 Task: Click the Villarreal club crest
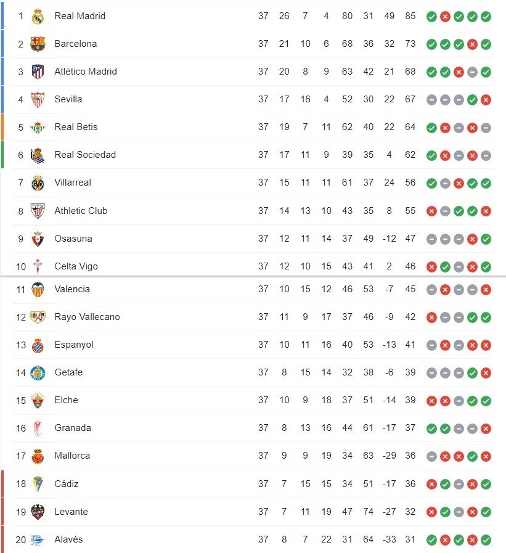[x=38, y=182]
